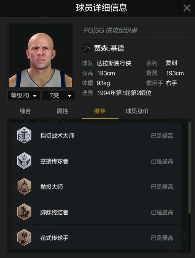This screenshot has width=195, height=258.
Task: Select the 徽章 tab
Action: (100, 111)
